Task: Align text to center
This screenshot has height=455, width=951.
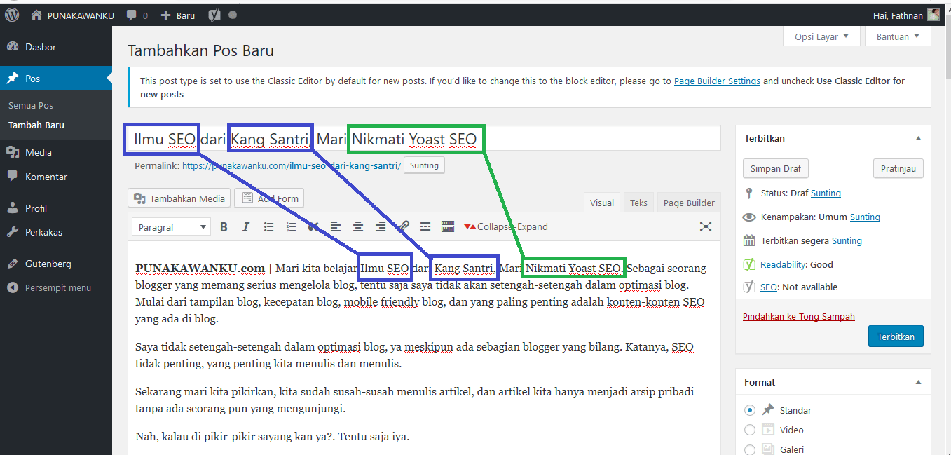Action: pos(358,226)
